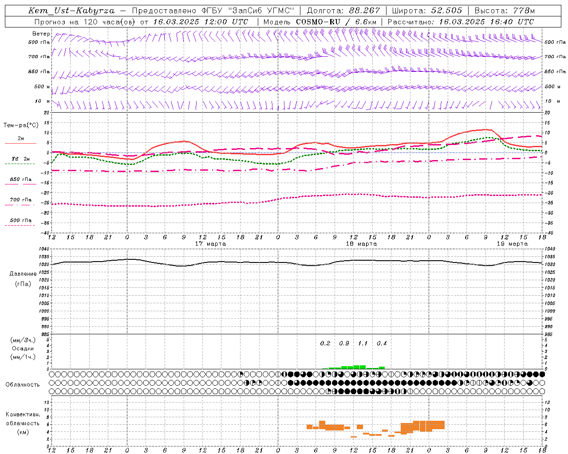Click the Прогноз на 120 часа(ов) text

86,22
